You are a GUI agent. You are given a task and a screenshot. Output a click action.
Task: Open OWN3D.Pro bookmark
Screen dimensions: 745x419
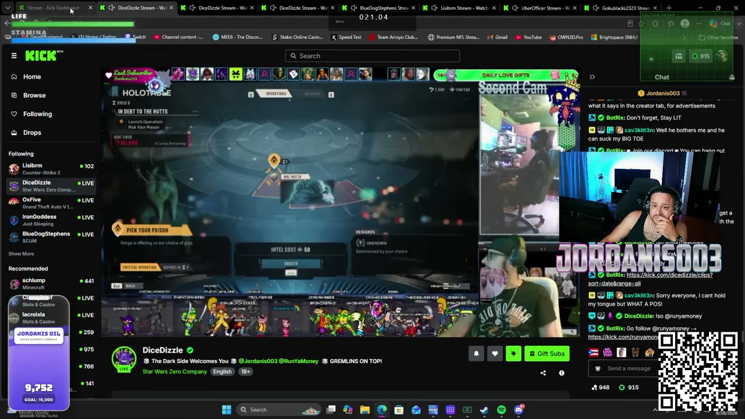click(x=566, y=37)
